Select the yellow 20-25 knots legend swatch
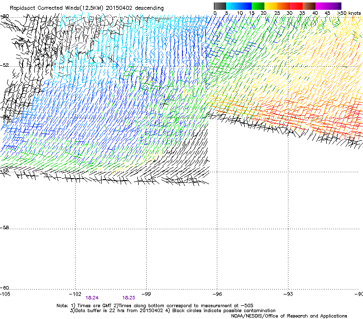Viewport: 363px width, 319px height. (x=271, y=6)
